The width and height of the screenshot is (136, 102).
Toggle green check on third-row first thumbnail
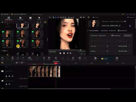pos(3,41)
